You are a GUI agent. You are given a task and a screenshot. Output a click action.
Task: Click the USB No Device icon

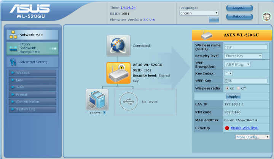tap(129, 102)
